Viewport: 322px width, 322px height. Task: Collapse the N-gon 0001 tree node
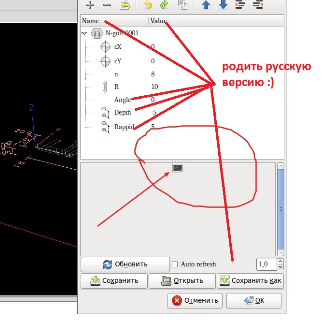point(84,33)
